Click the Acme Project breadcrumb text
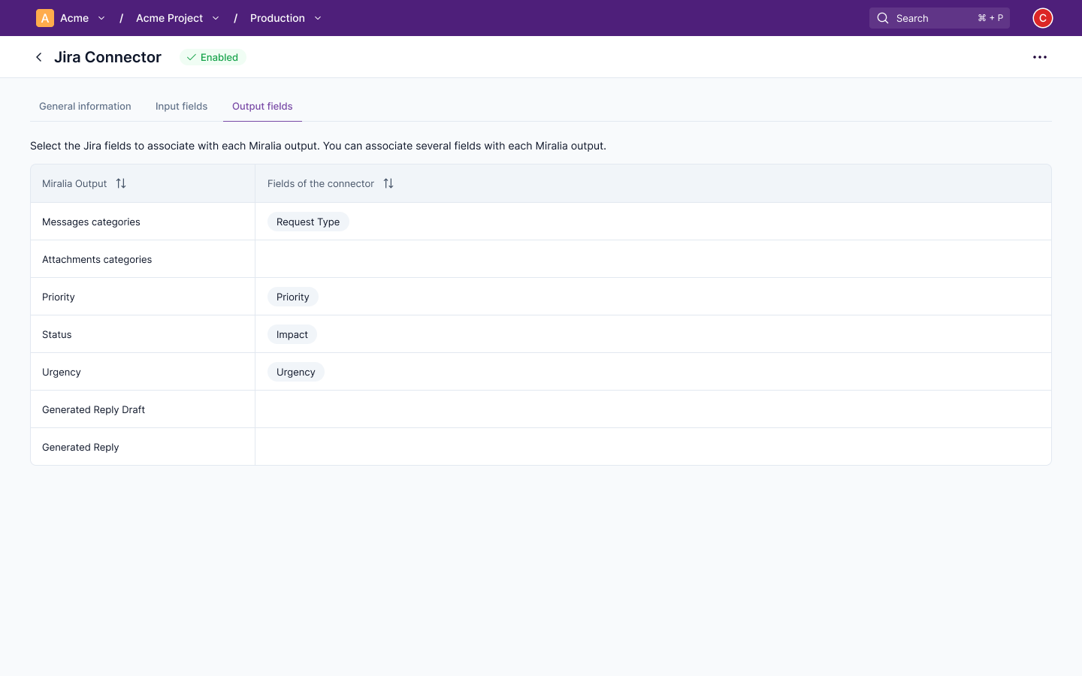1082x676 pixels. [169, 18]
